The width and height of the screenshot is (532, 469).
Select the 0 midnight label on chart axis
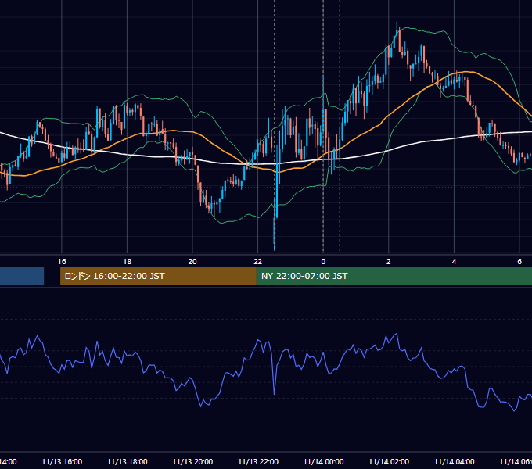tap(323, 262)
